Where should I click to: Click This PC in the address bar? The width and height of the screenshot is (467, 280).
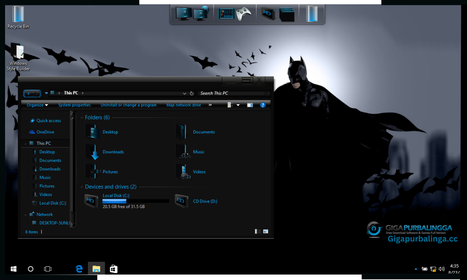click(x=71, y=93)
